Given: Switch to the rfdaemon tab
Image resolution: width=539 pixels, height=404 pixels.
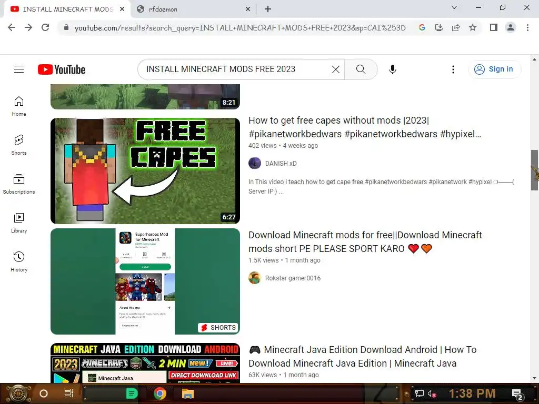Looking at the screenshot, I should click(x=194, y=9).
